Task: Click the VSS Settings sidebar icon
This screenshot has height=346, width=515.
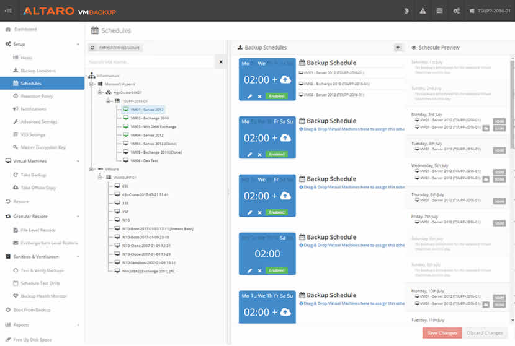Action: (16, 134)
